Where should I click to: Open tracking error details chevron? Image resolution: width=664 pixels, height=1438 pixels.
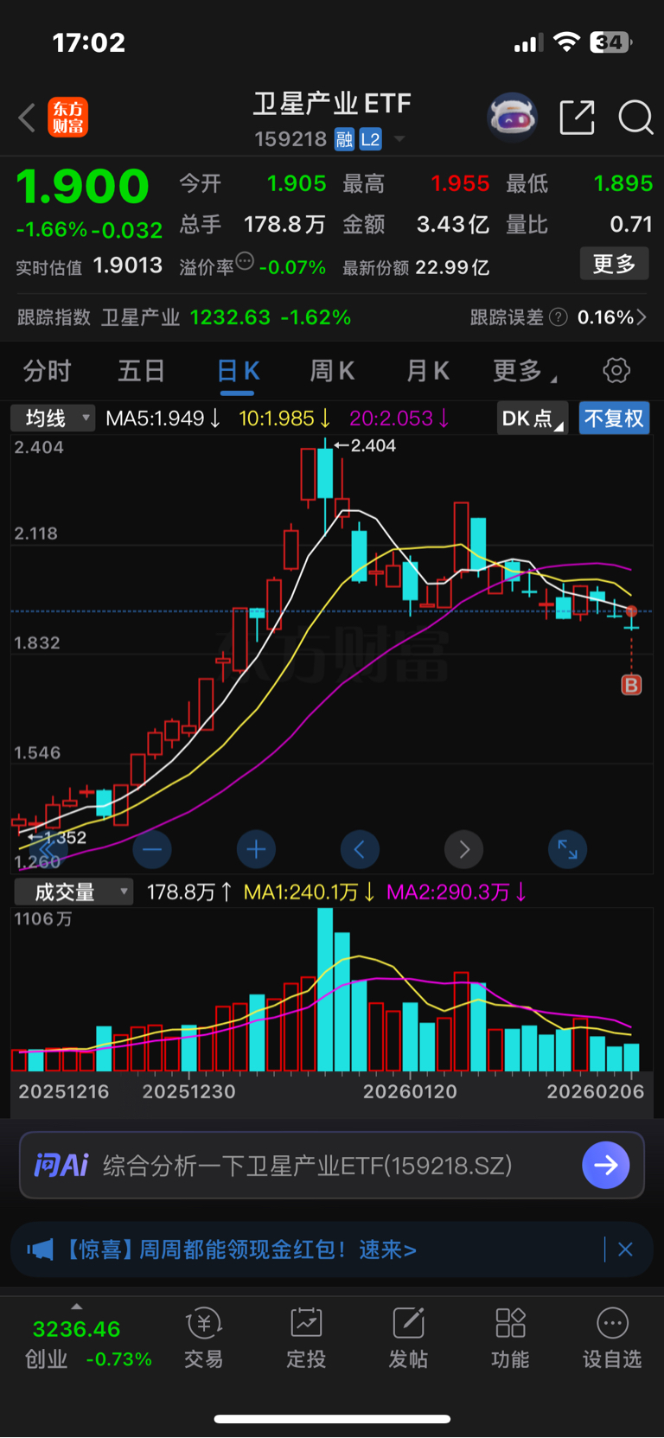click(x=642, y=317)
